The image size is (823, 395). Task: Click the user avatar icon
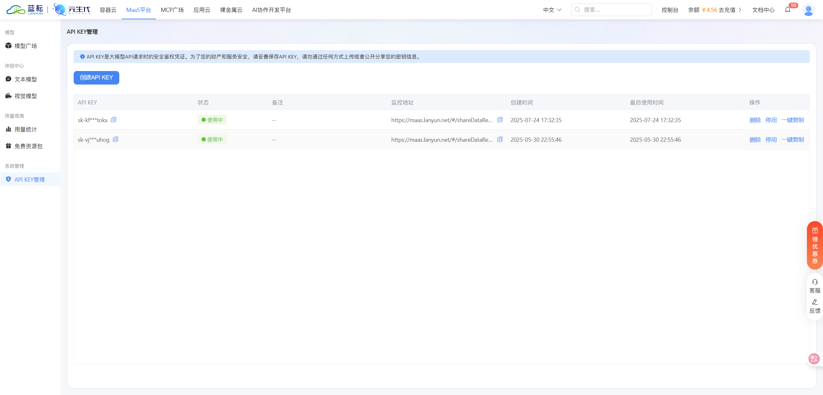[x=808, y=10]
